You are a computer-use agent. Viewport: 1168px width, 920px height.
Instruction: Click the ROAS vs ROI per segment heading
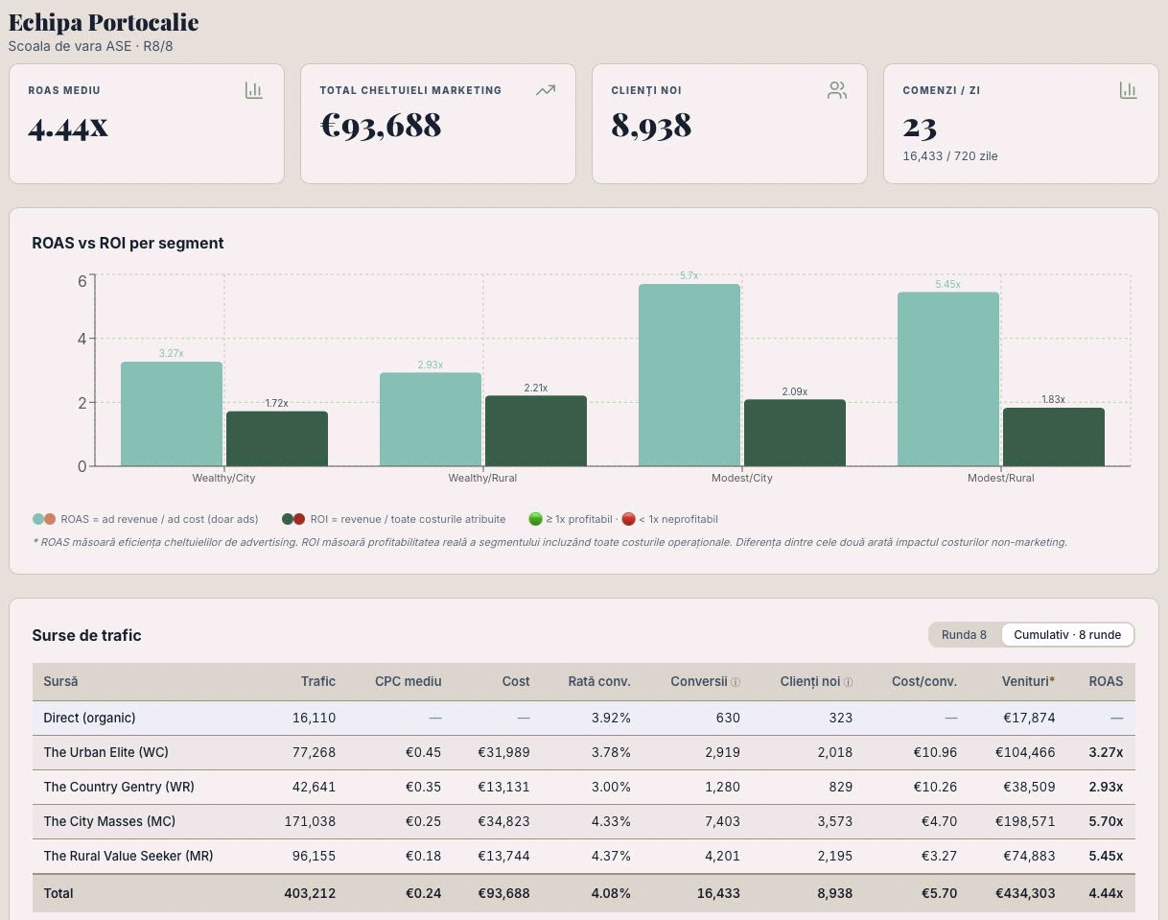(128, 244)
